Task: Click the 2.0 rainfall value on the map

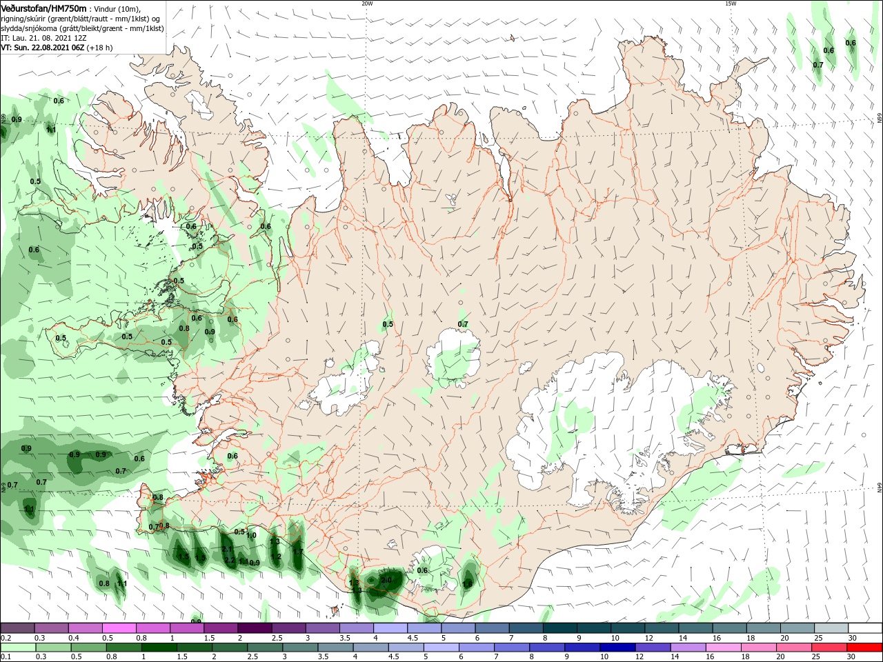Action: coord(386,580)
